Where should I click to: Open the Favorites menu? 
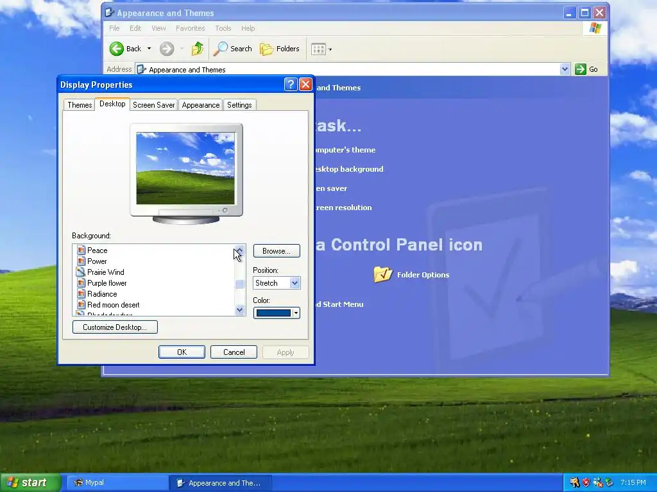coord(190,28)
